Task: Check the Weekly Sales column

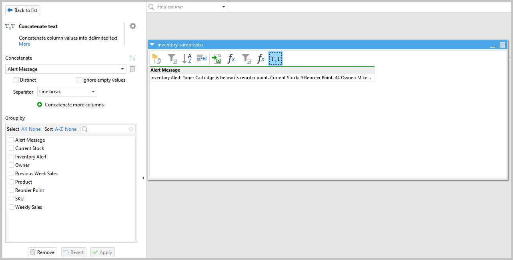Action: [11, 207]
